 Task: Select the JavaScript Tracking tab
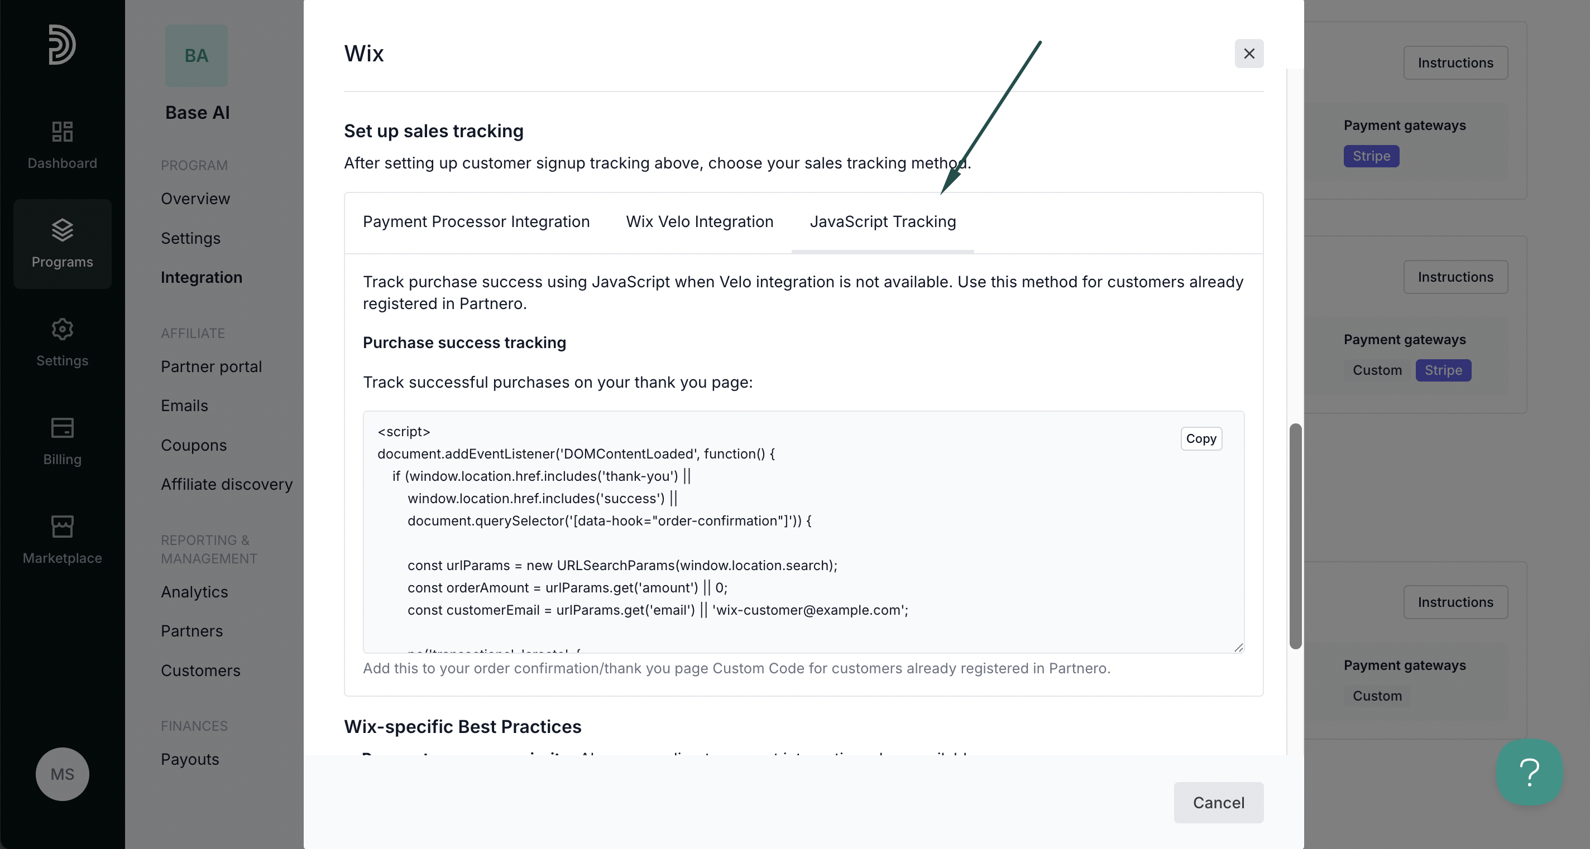(x=882, y=222)
